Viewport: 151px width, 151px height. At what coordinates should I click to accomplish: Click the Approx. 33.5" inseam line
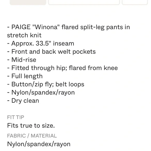41,43
